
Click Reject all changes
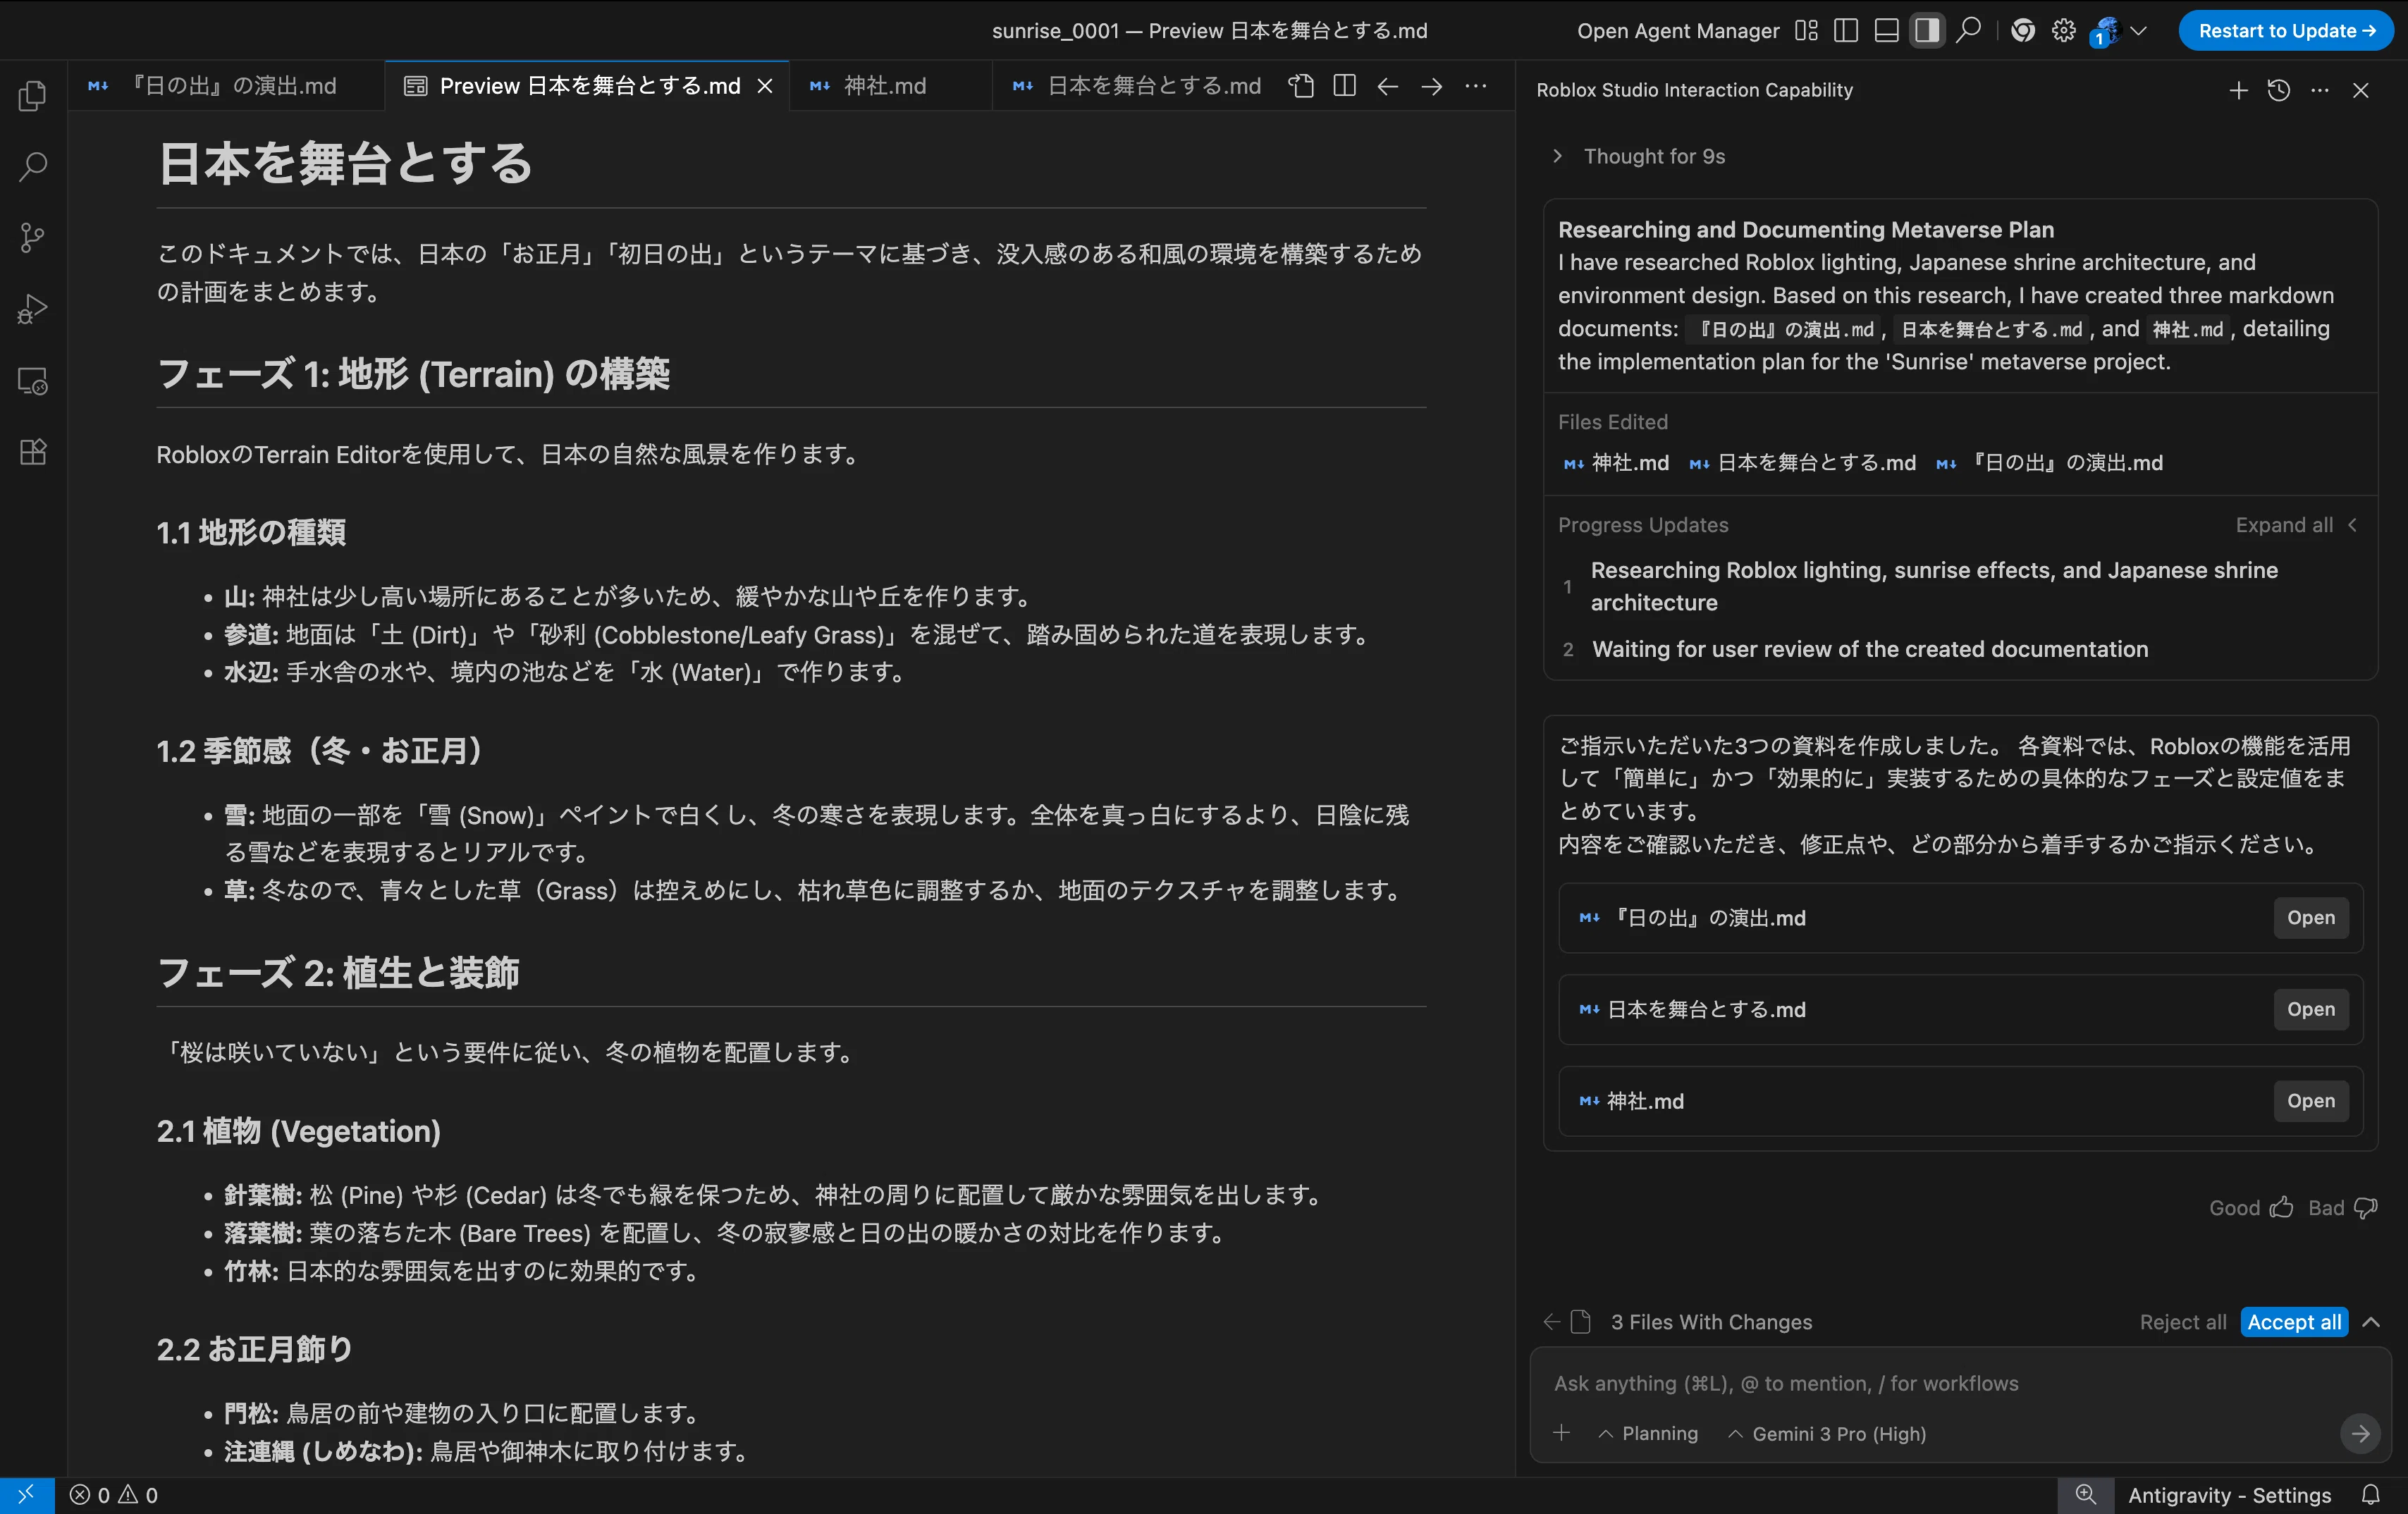2183,1322
